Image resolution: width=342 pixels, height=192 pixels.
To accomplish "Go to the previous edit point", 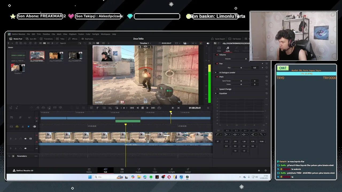I will pos(178,108).
